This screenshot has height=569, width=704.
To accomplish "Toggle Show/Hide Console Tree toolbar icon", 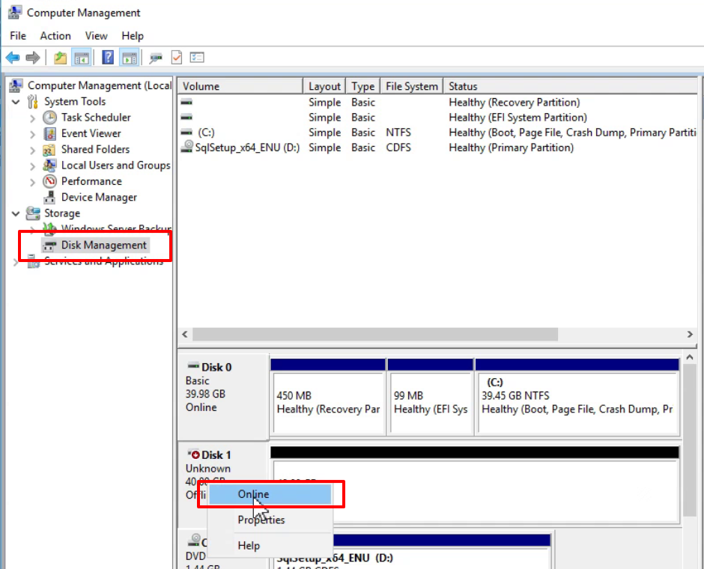I will (82, 58).
